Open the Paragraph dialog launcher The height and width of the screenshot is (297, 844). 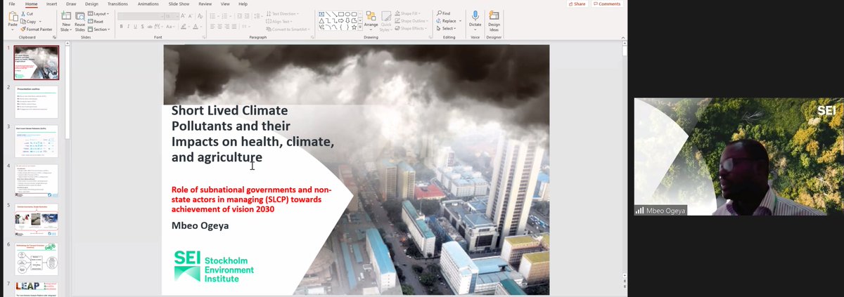[x=312, y=37]
